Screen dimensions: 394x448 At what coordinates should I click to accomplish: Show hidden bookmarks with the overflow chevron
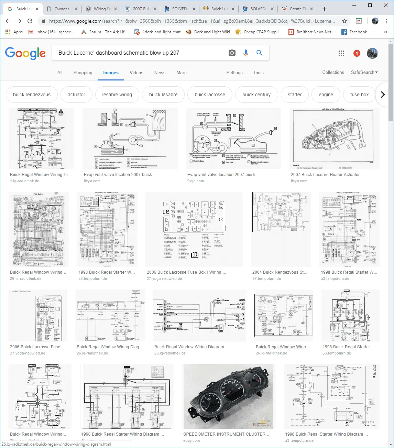[385, 32]
